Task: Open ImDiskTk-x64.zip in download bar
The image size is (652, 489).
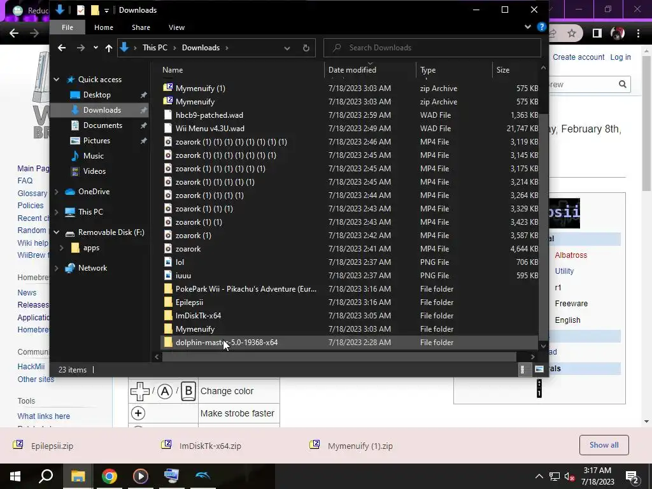Action: pos(210,446)
